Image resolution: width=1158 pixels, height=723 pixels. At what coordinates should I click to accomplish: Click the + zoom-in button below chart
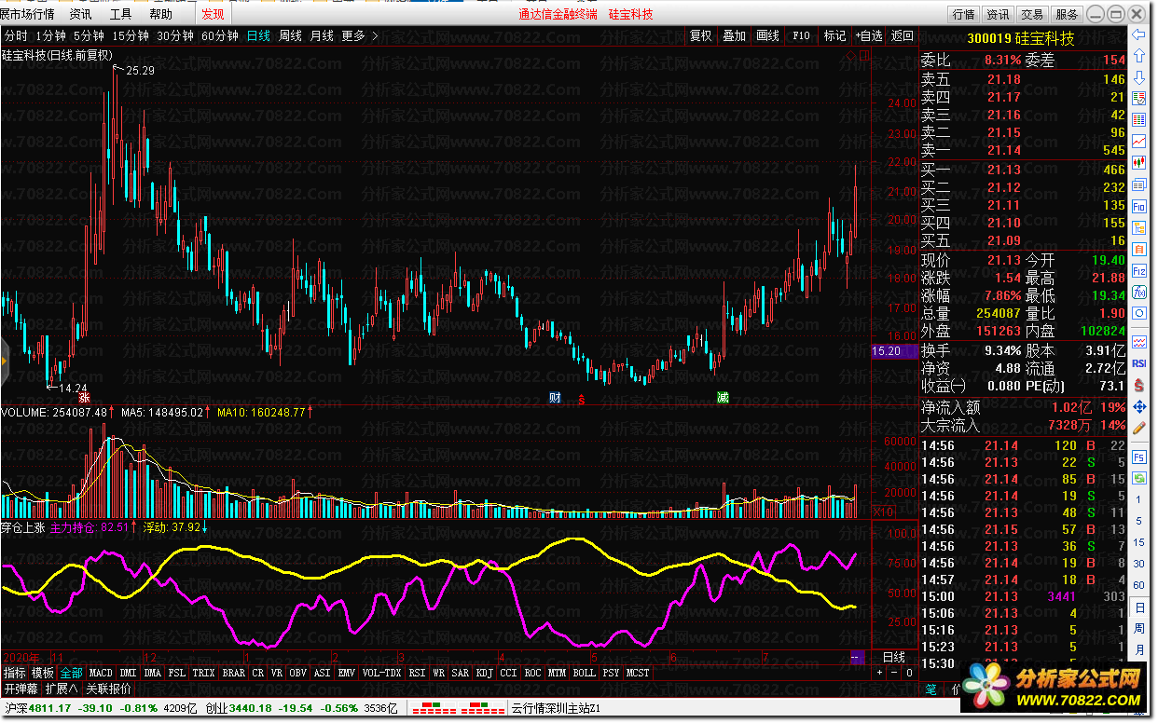[x=879, y=672]
